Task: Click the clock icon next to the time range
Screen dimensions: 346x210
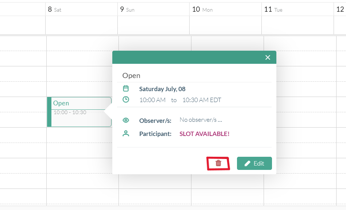Action: tap(126, 99)
